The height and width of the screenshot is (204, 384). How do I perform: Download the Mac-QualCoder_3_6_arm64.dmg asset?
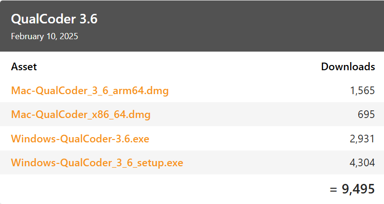point(89,91)
